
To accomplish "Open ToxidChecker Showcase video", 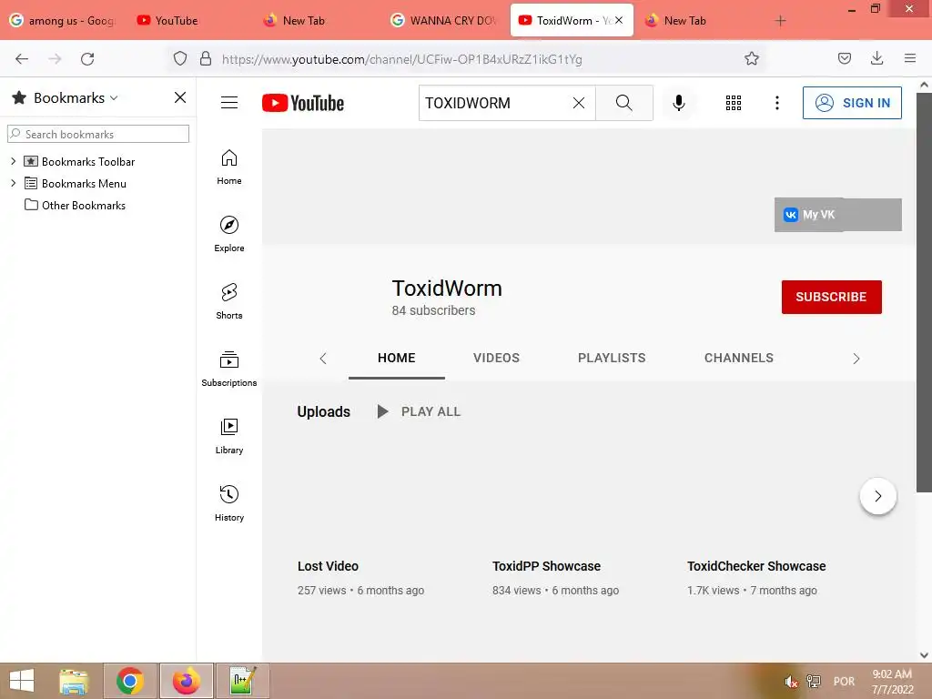I will click(756, 566).
